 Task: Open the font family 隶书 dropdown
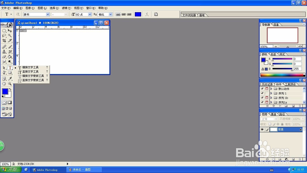click(x=48, y=14)
